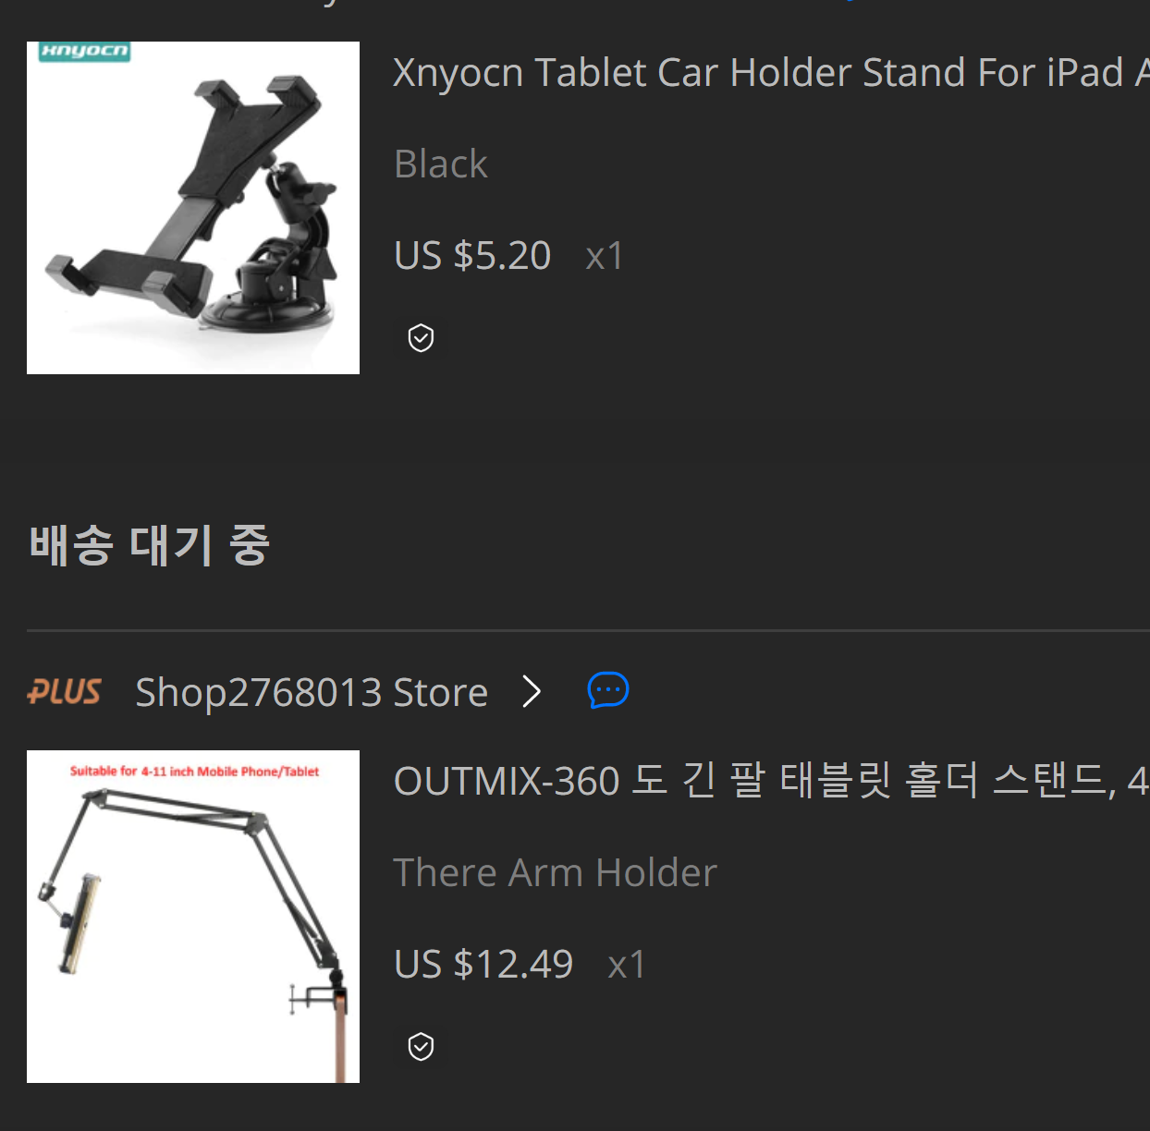Screen dimensions: 1150x1131
Task: Click the 배송 대기 중 section heading
Action: [149, 544]
